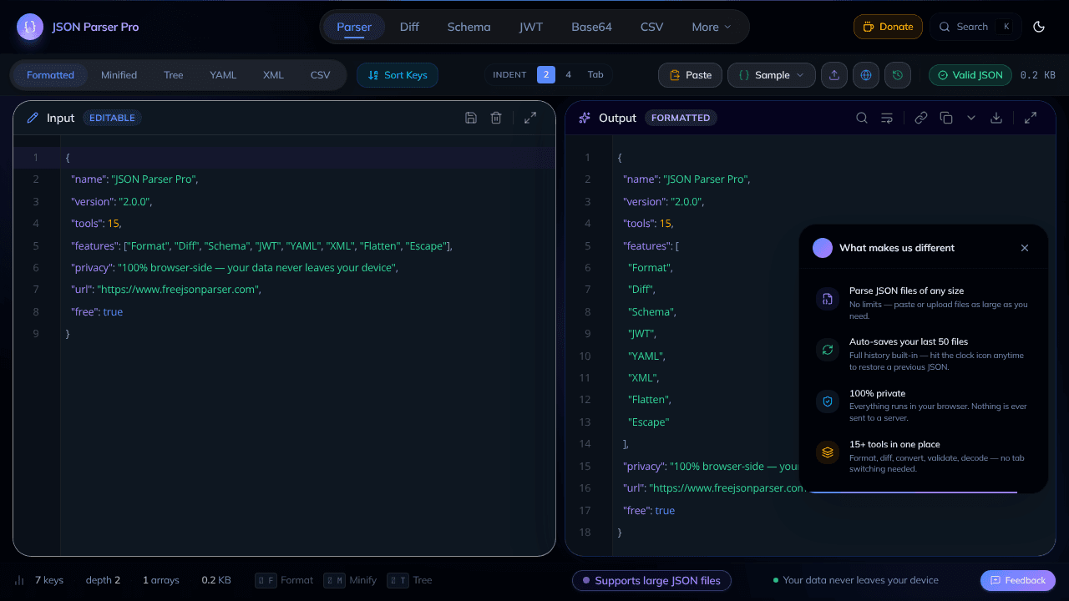Click the Parse JSON files icon in popup

coord(828,299)
